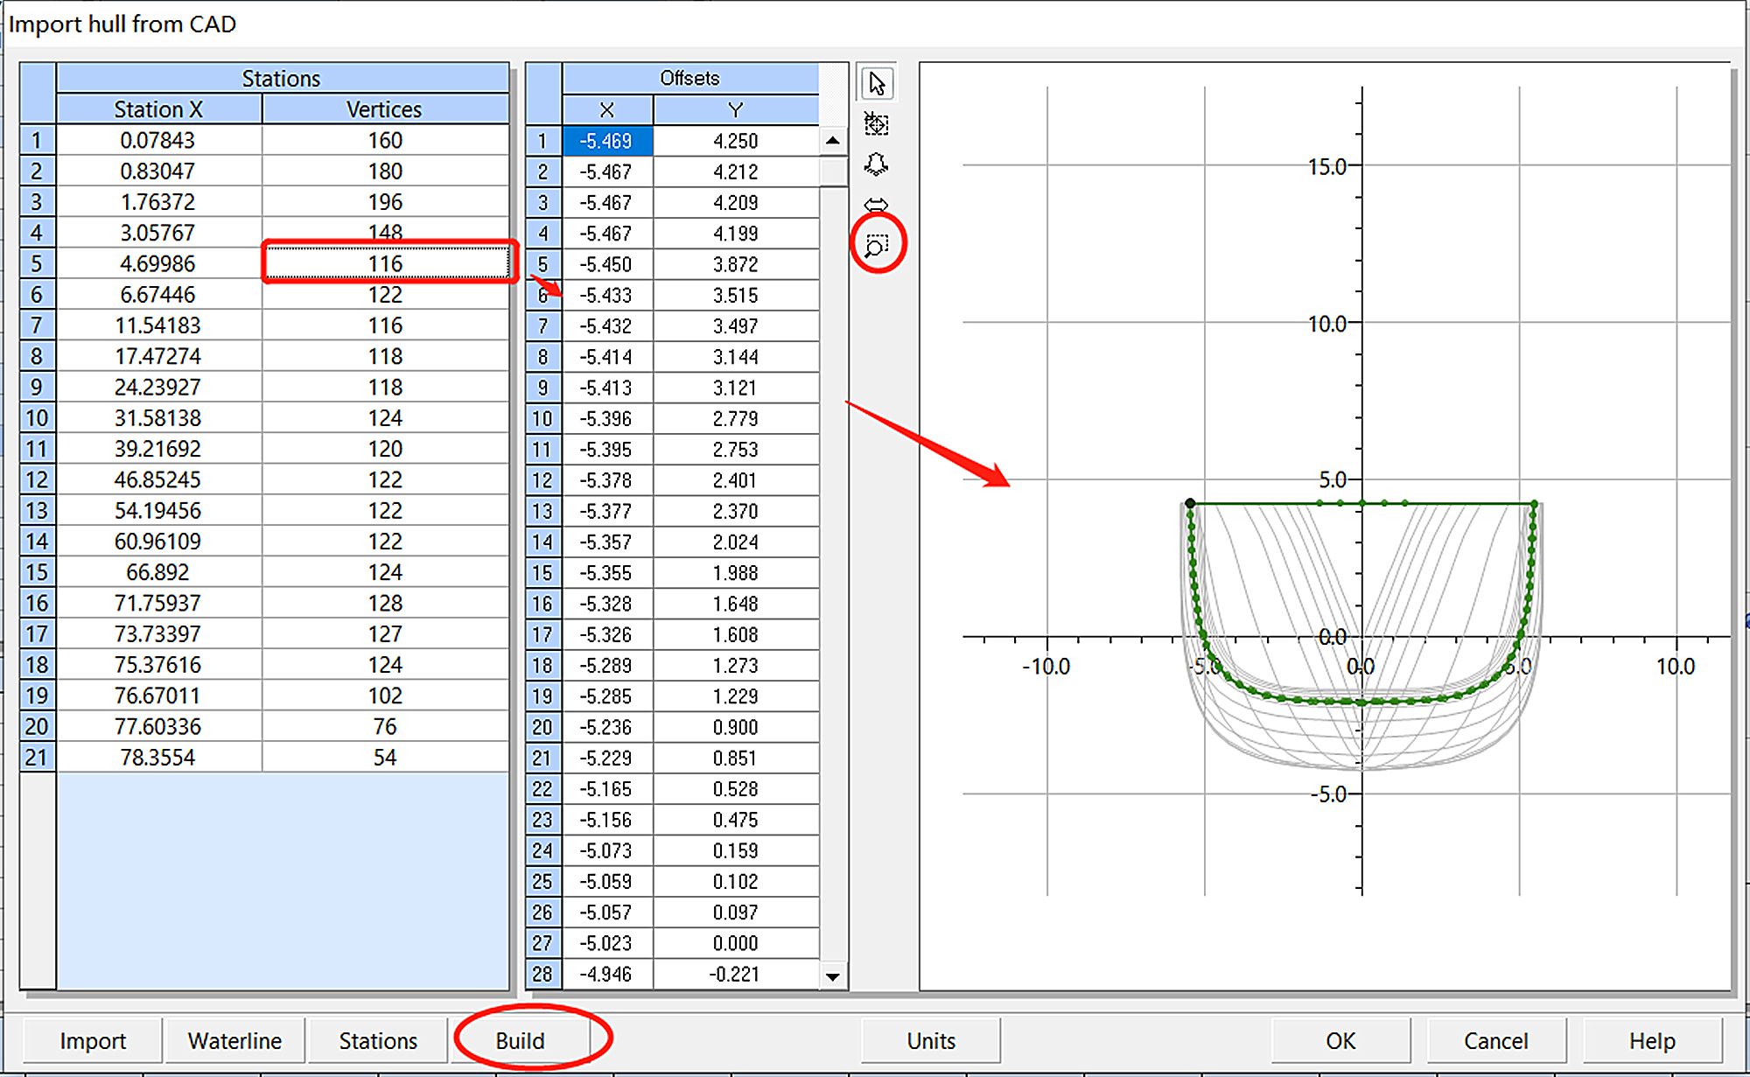Select the offsets X cell containing -5.469
The height and width of the screenshot is (1077, 1750).
pyautogui.click(x=606, y=140)
